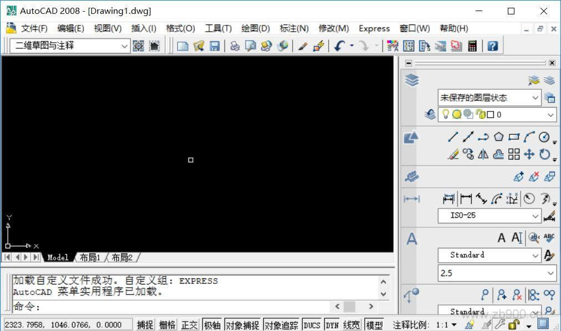Screen dimensions: 561x331
Task: Select the Line tool
Action: 452,136
